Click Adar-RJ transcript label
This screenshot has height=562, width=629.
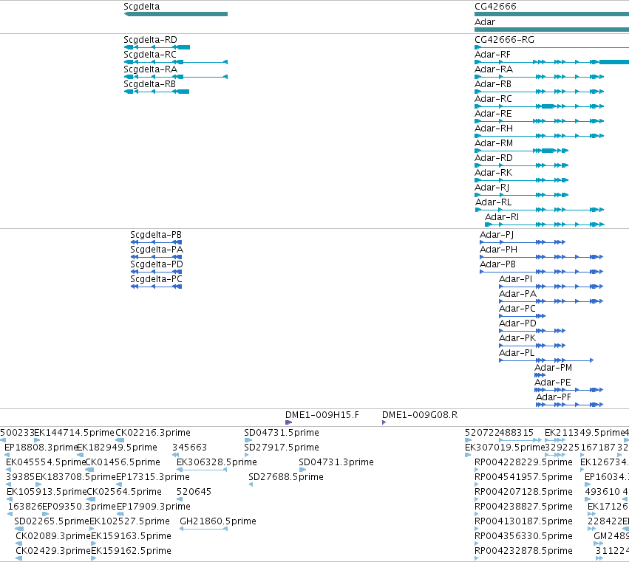tap(492, 188)
